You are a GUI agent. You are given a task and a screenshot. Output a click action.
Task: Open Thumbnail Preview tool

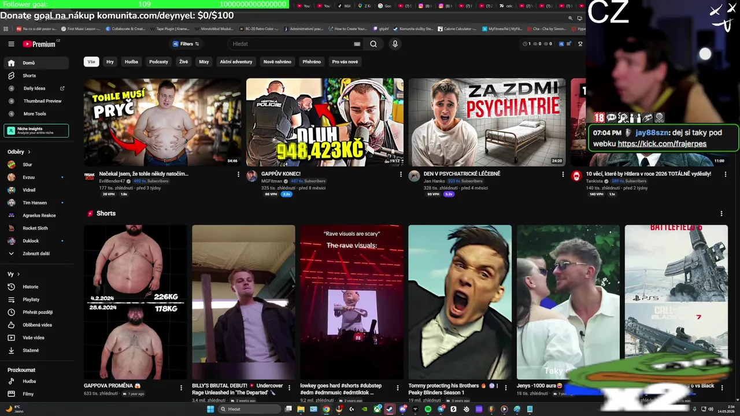[x=36, y=101]
